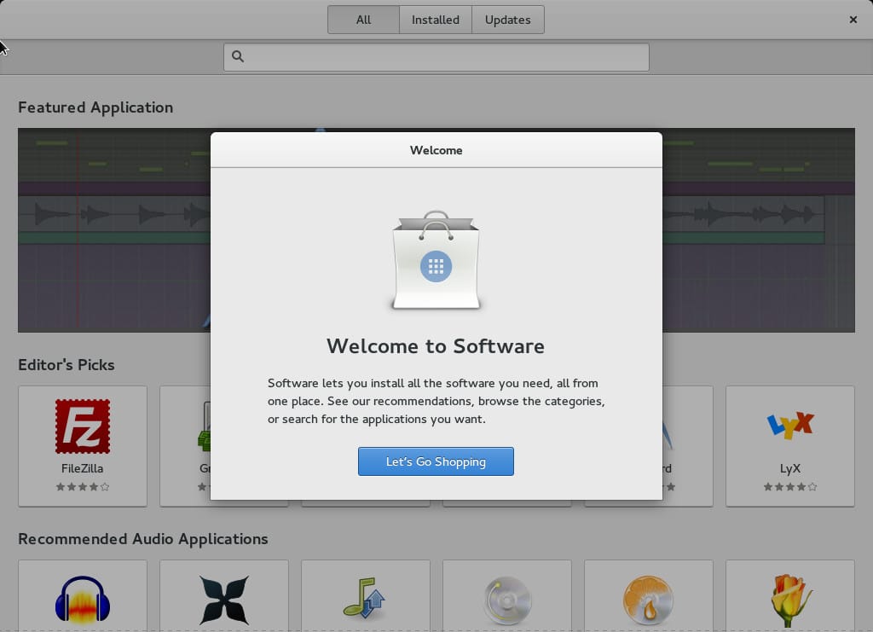This screenshot has height=632, width=873.
Task: Select the grey disc audio app icon
Action: pos(506,600)
